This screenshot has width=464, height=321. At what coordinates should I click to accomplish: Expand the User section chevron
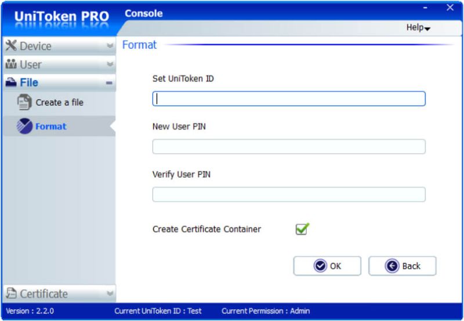click(x=110, y=64)
